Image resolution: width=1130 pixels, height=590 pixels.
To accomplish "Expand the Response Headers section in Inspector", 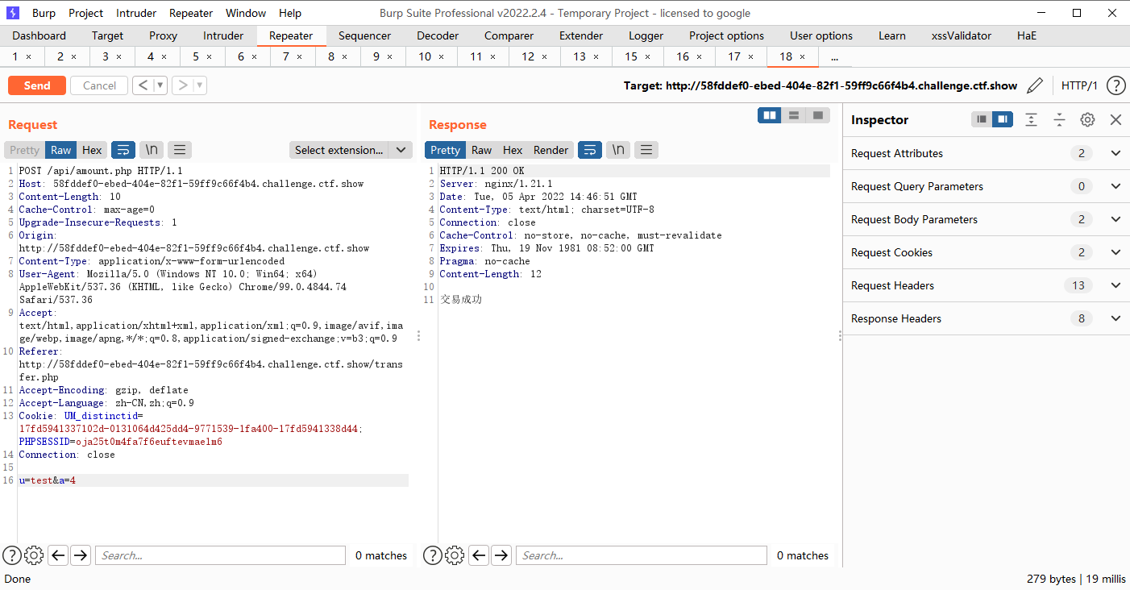I will pyautogui.click(x=1116, y=318).
